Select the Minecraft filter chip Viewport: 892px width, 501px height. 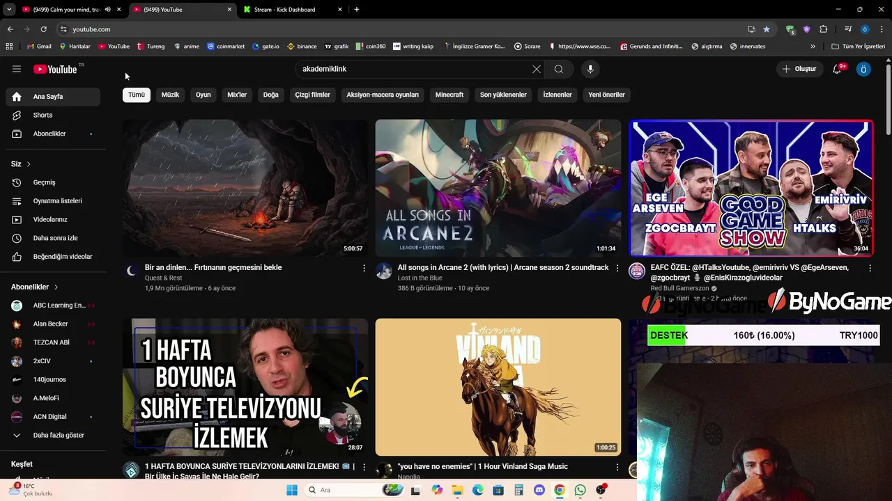[449, 95]
